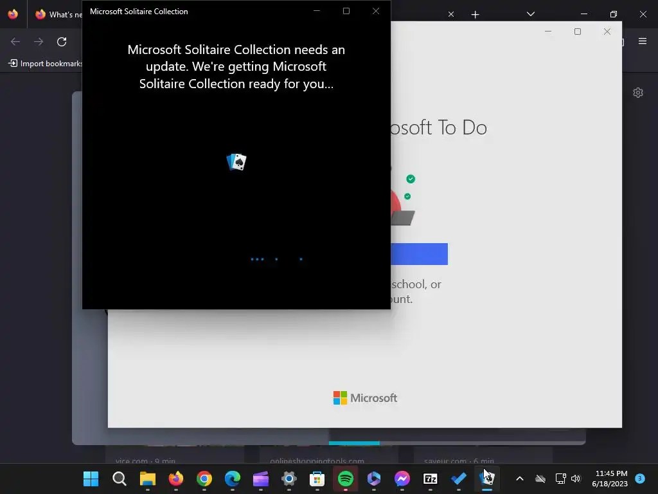The height and width of the screenshot is (494, 658).
Task: Restore down the Firefox window
Action: pyautogui.click(x=614, y=14)
